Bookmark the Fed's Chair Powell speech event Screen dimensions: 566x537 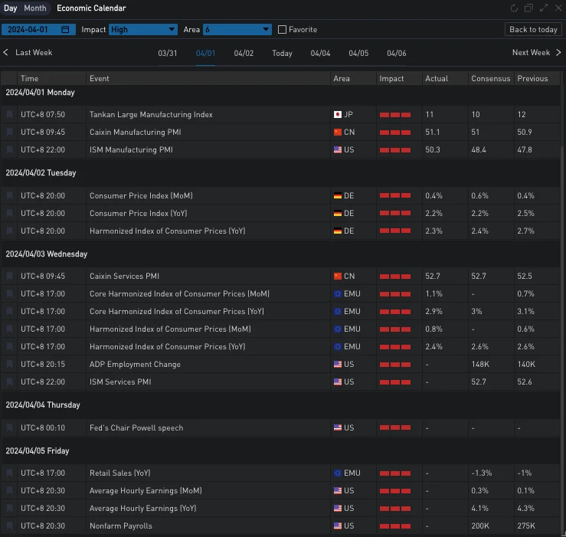pos(9,428)
